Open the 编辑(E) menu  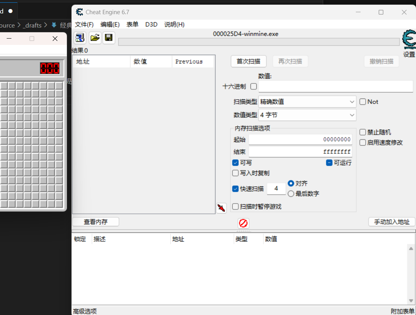click(x=110, y=24)
